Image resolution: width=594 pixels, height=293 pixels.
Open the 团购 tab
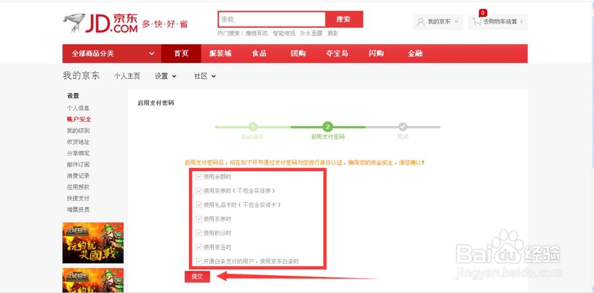298,54
